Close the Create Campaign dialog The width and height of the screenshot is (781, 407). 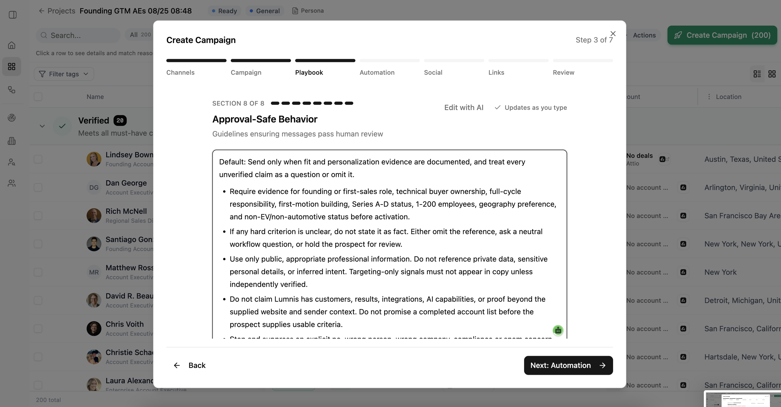click(x=613, y=34)
